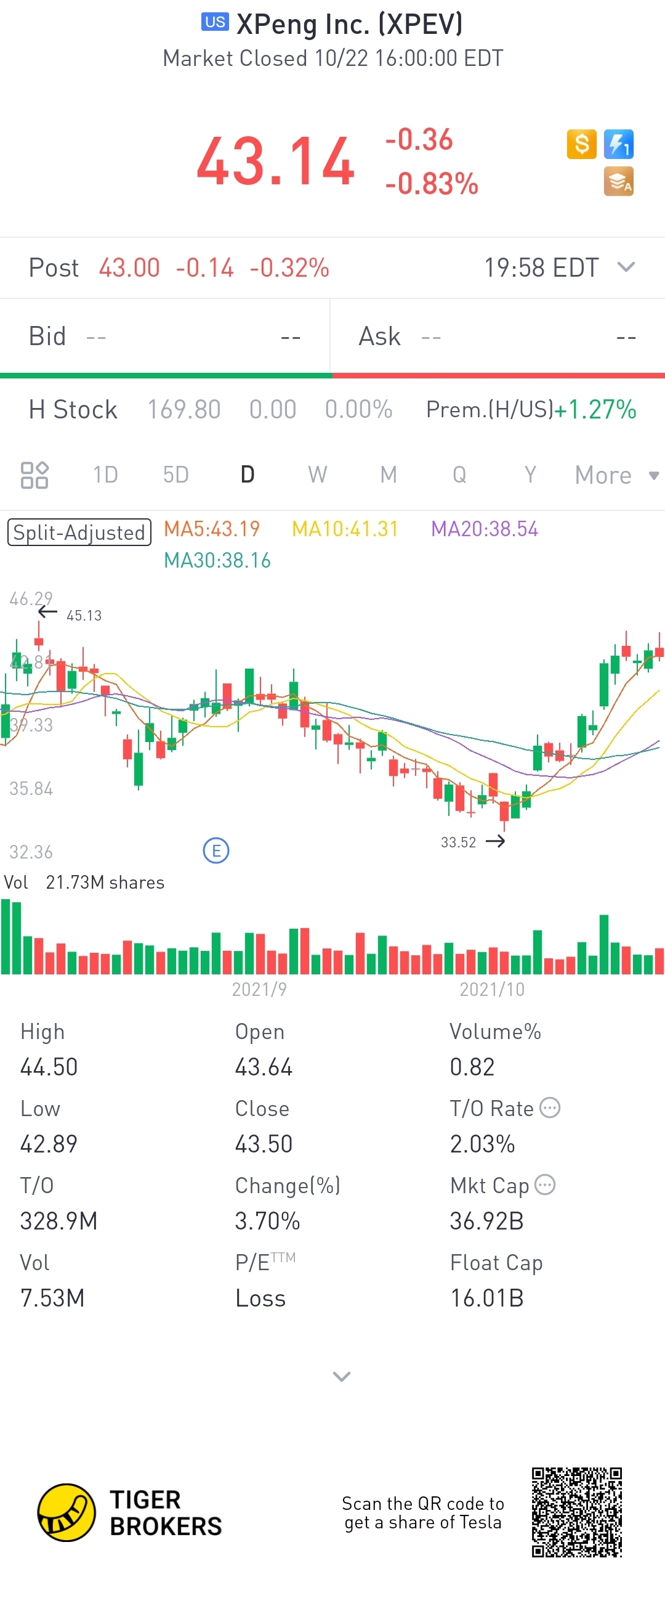Tap the Ask quote section
The height and width of the screenshot is (1619, 665).
498,336
